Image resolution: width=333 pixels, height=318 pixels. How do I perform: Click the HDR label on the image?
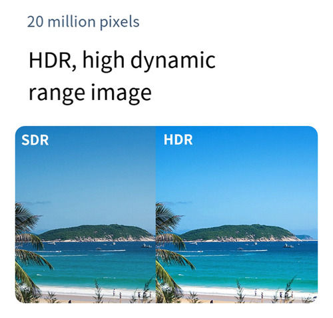point(178,140)
